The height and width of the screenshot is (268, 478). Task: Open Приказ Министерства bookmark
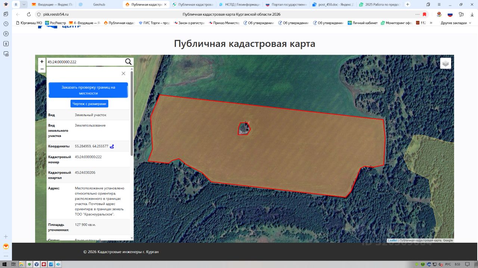click(224, 23)
